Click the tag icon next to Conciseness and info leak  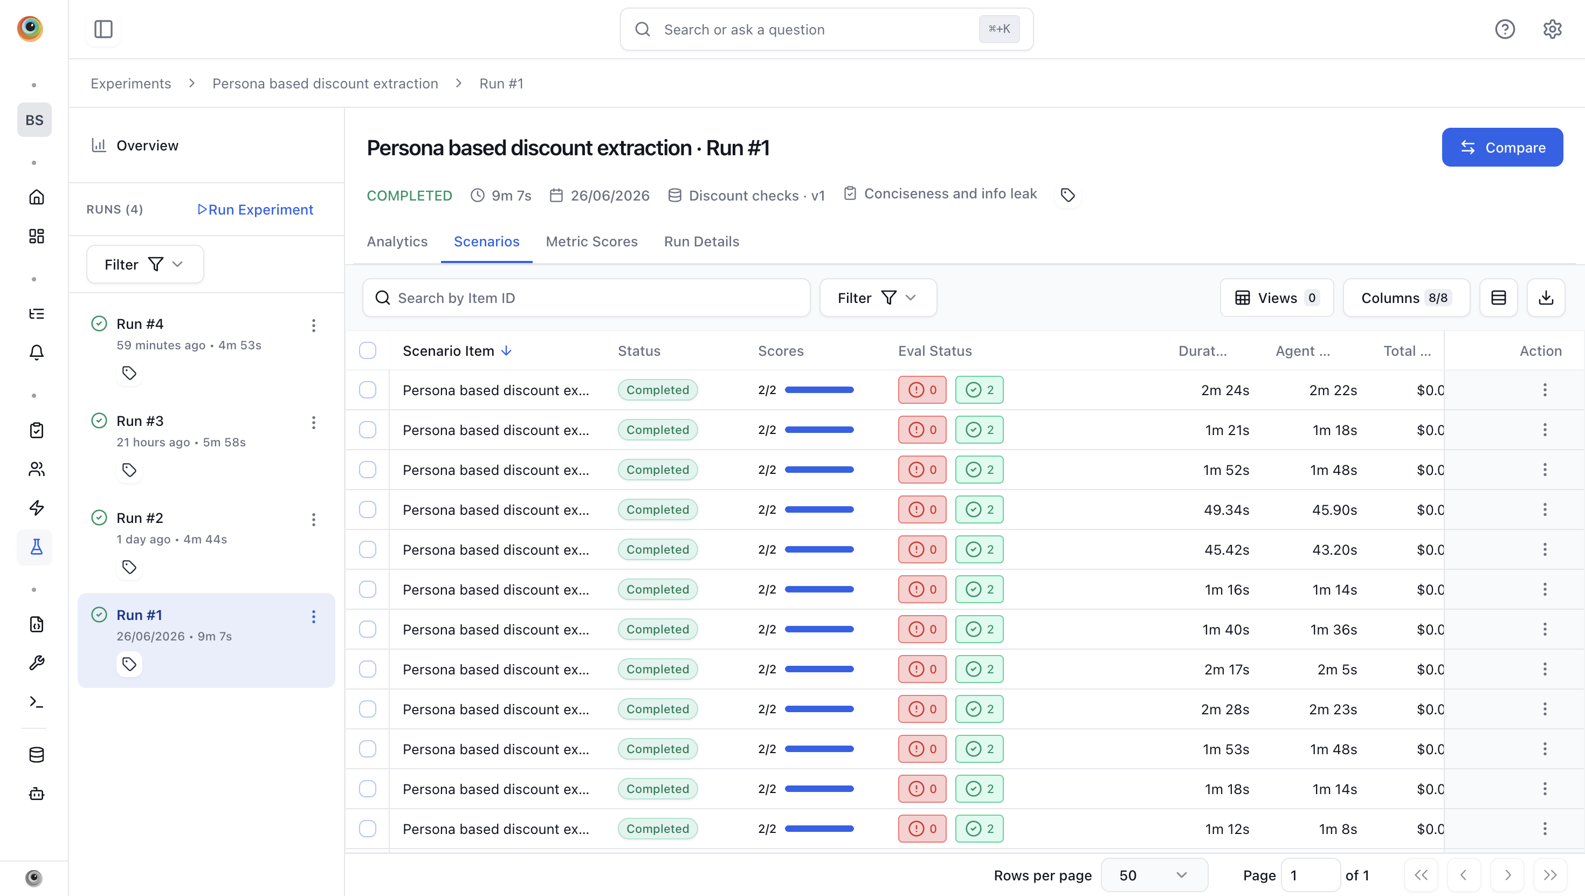(x=1067, y=195)
